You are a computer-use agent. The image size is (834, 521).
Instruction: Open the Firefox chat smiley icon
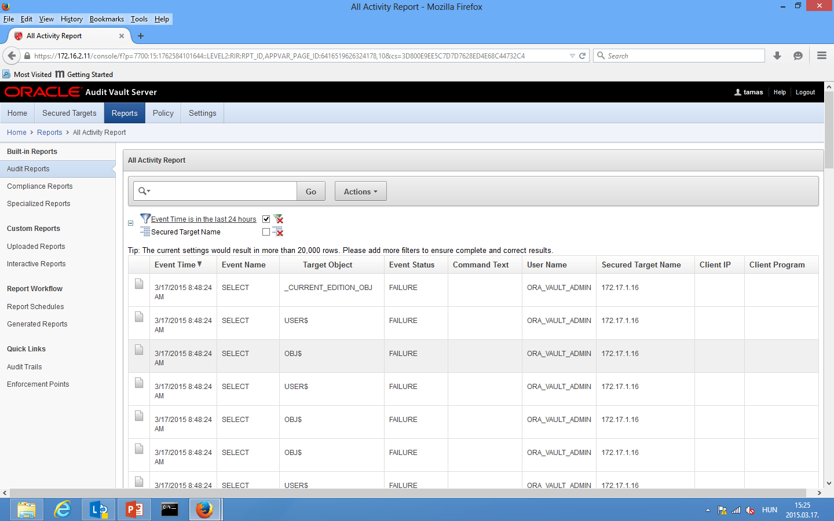pyautogui.click(x=798, y=56)
